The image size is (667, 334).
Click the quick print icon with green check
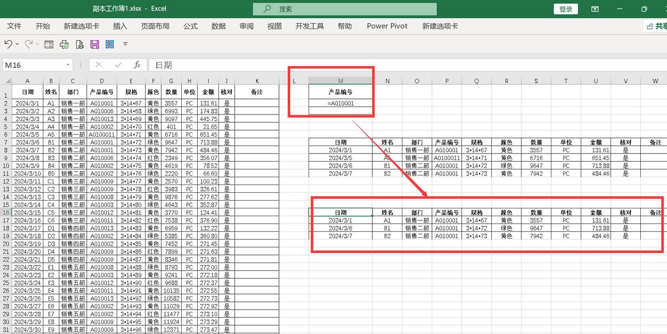click(64, 44)
